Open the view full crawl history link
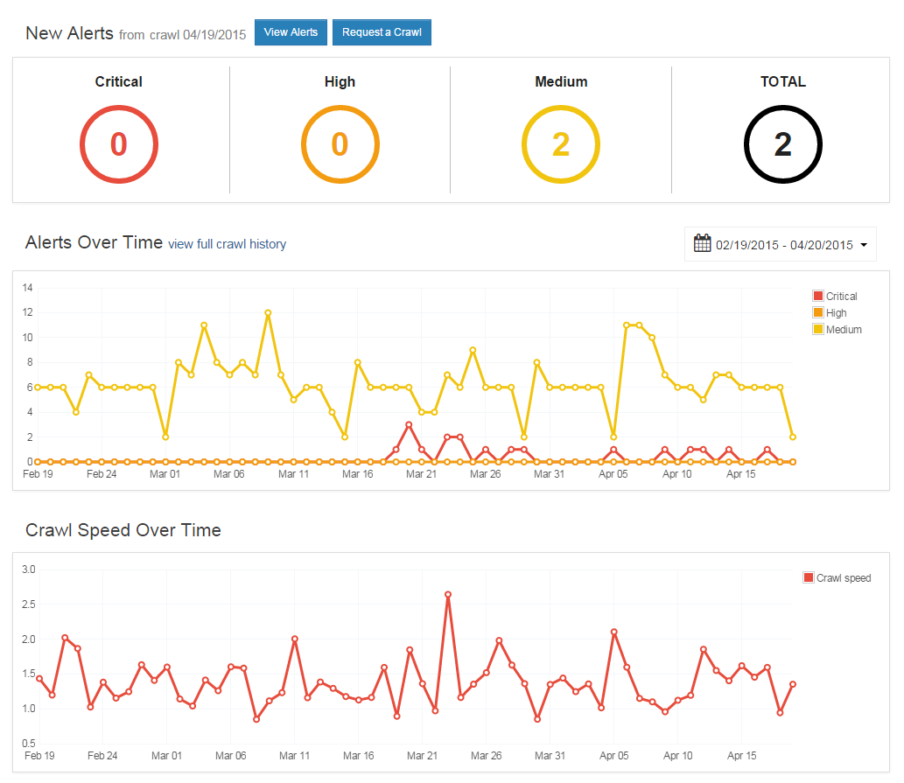904x783 pixels. (x=228, y=244)
